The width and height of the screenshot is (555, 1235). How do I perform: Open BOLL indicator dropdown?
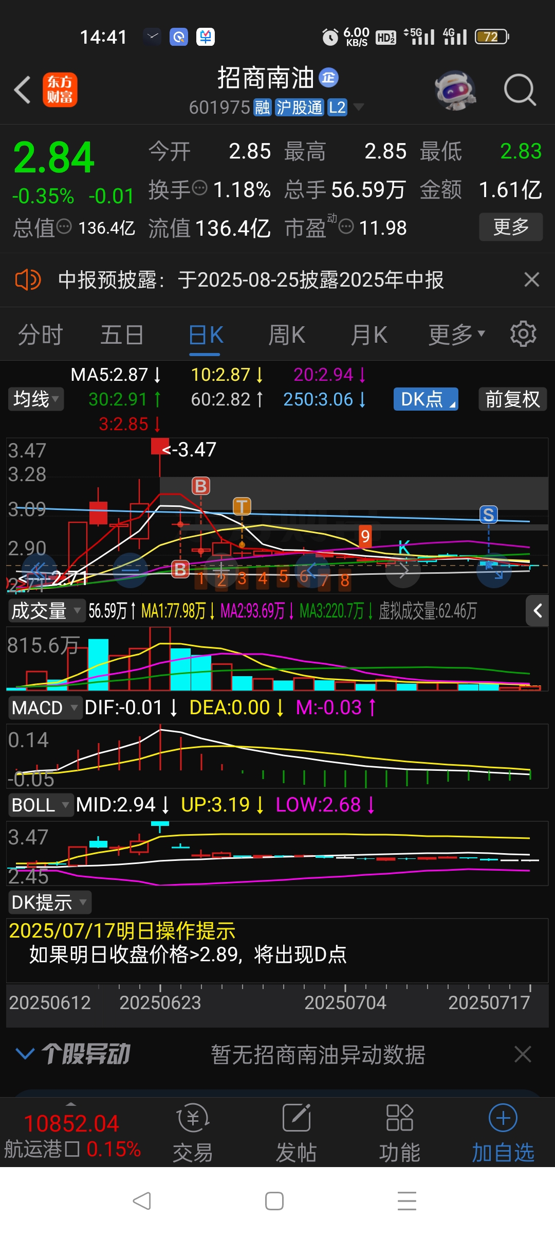click(x=40, y=805)
